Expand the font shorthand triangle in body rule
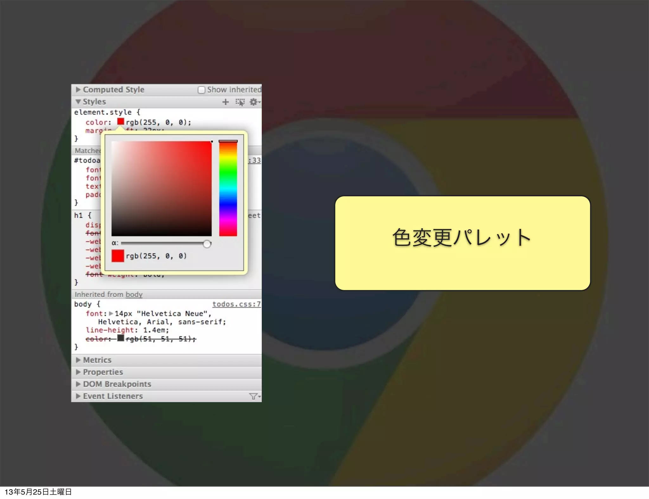Screen dimensions: 649x499 (111, 313)
